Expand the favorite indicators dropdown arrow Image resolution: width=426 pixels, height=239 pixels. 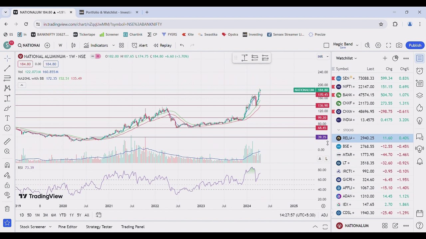(113, 45)
